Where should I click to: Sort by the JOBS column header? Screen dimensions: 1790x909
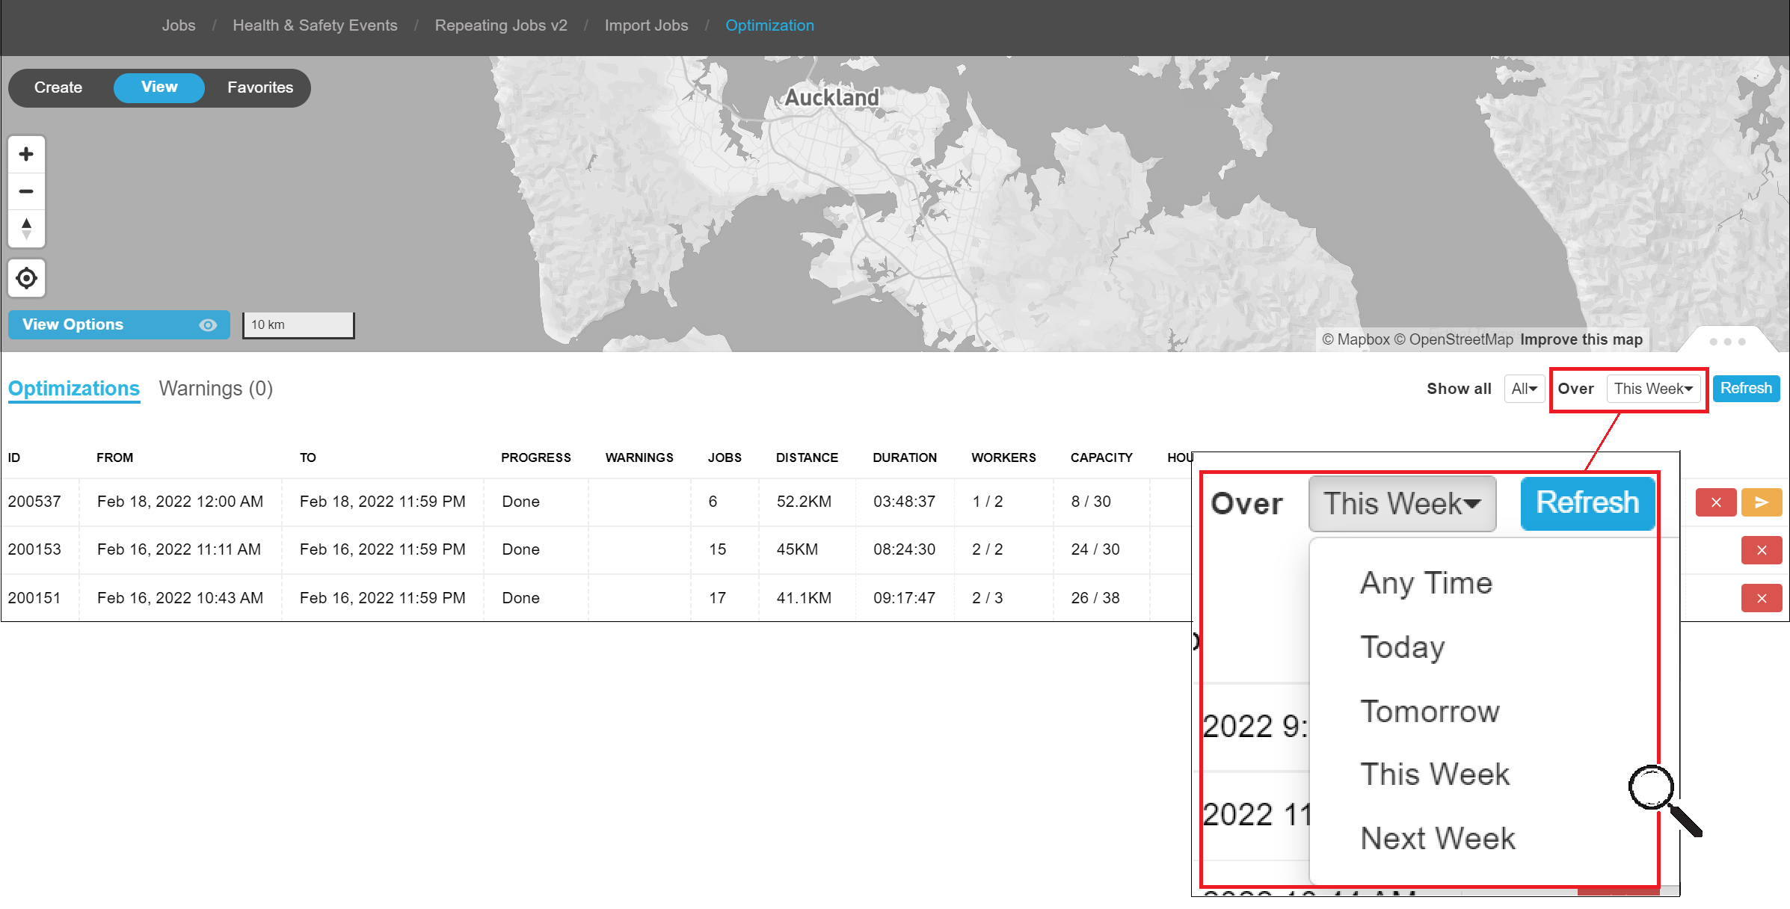(x=725, y=457)
